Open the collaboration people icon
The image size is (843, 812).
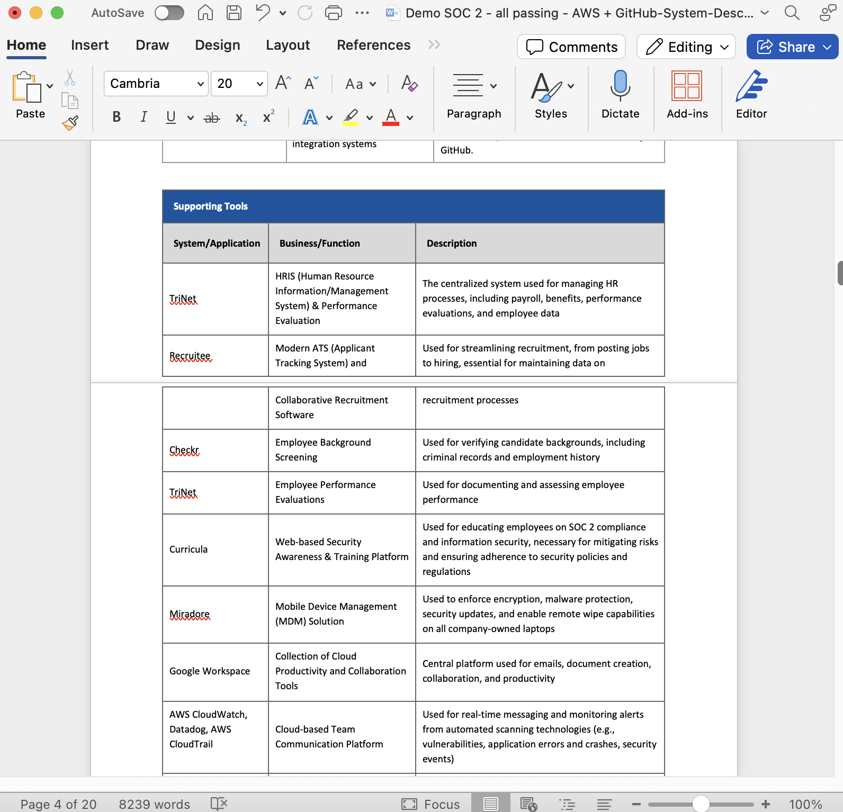click(x=828, y=13)
